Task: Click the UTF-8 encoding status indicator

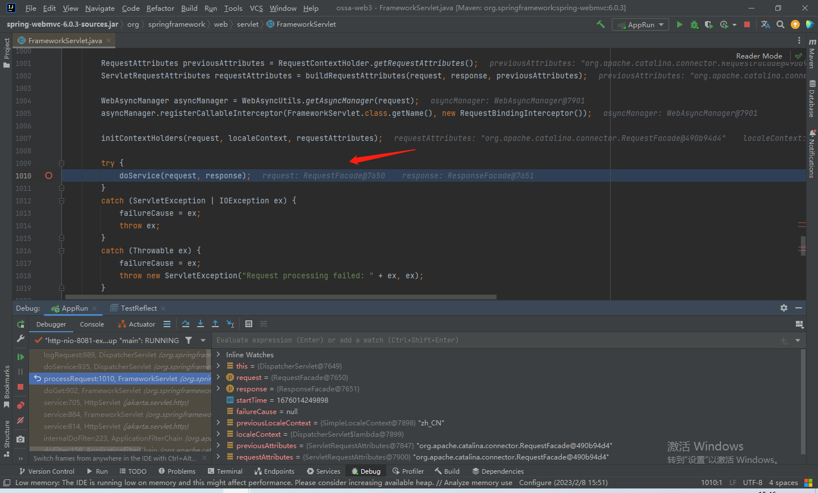Action: coord(752,483)
